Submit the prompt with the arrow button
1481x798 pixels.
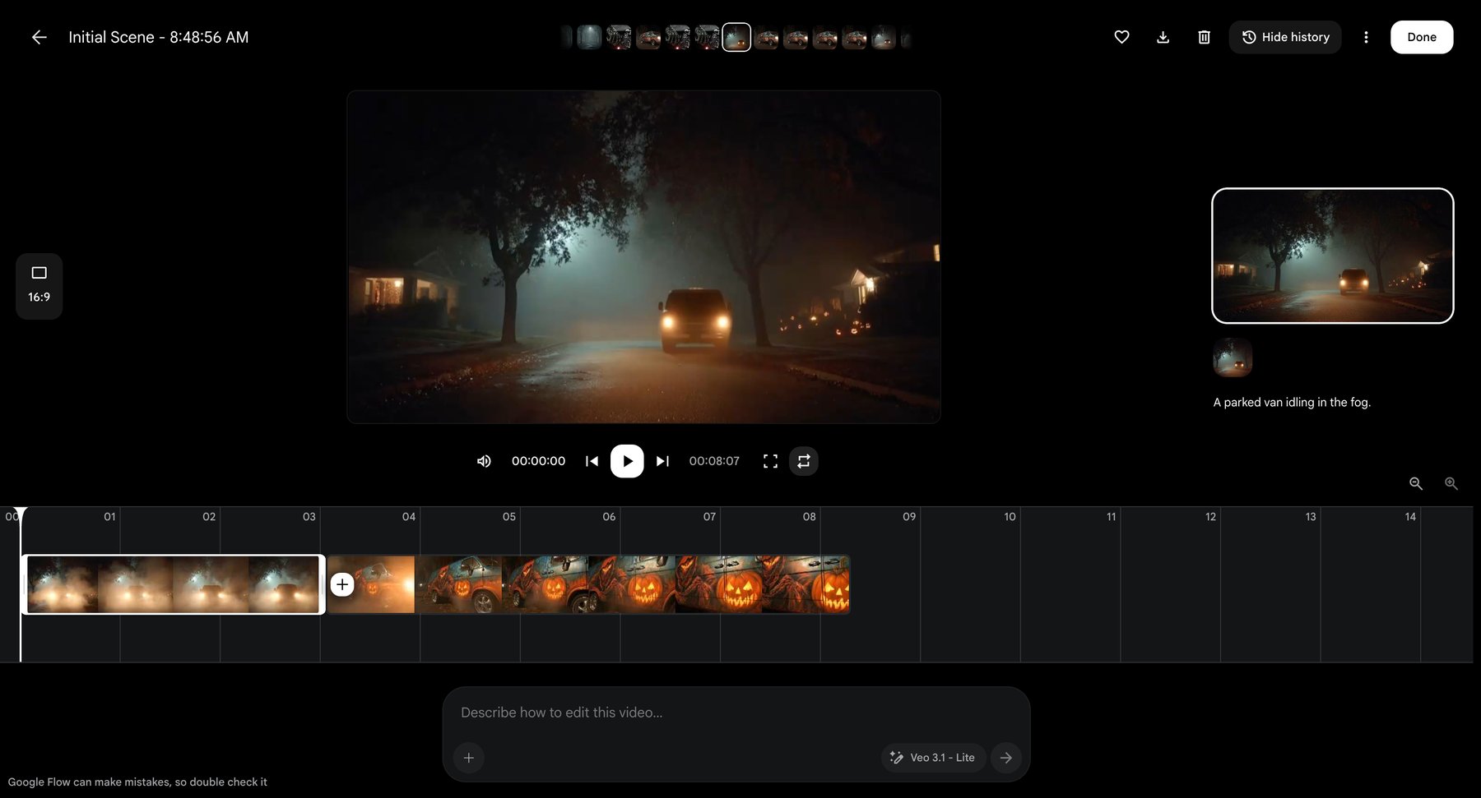coord(1006,758)
